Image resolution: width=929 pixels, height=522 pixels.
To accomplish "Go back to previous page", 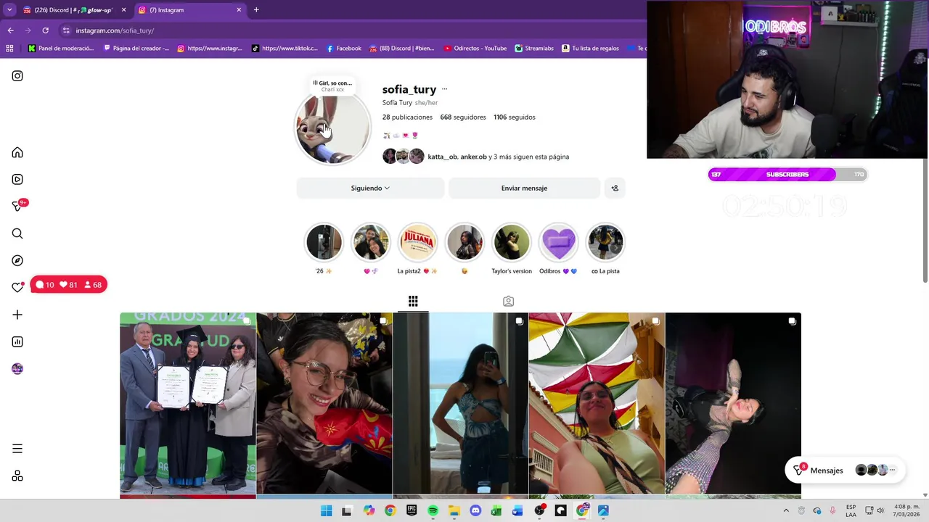I will (10, 30).
